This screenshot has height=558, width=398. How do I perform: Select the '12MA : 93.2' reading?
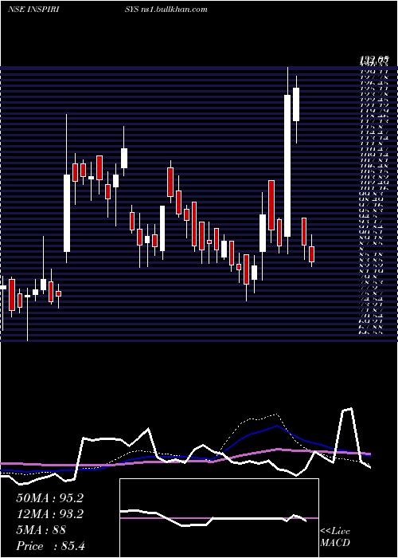click(x=50, y=514)
